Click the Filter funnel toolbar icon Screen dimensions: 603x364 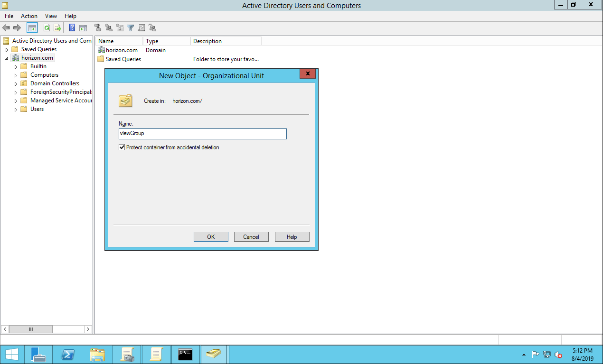pyautogui.click(x=131, y=28)
